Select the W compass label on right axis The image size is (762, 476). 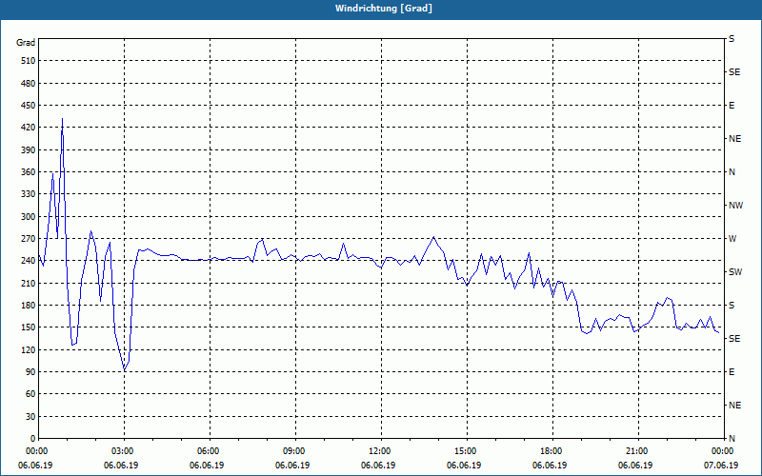[732, 239]
